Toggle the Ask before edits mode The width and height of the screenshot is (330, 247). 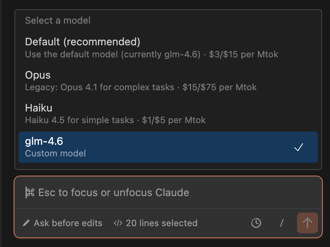point(68,223)
